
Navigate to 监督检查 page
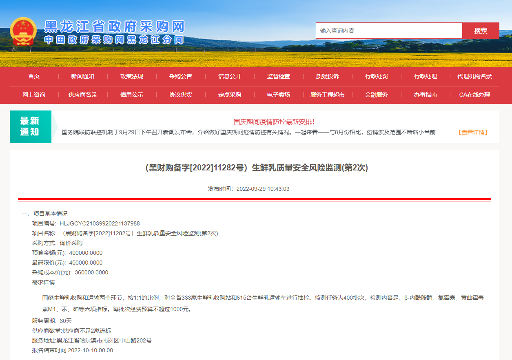point(279,77)
